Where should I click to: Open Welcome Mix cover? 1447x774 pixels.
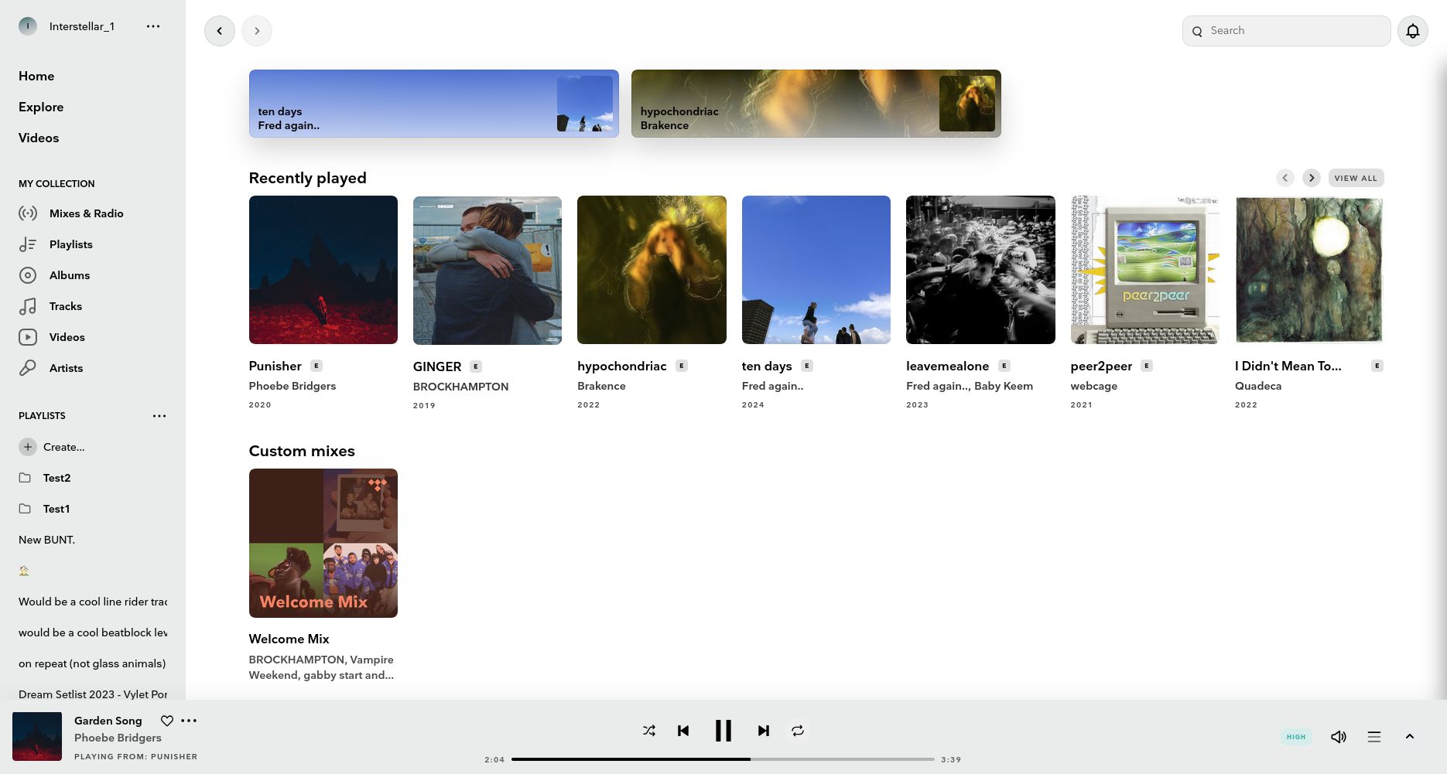click(x=323, y=543)
